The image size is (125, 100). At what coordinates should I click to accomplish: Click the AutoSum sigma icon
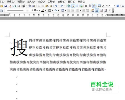pyautogui.click(x=110, y=10)
